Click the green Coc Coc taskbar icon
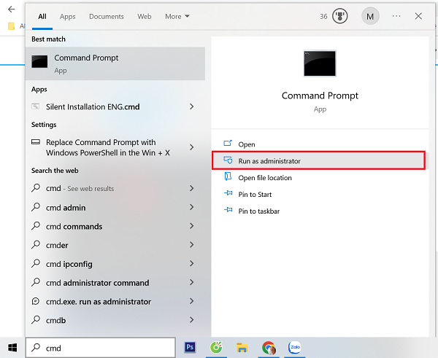 [x=216, y=348]
